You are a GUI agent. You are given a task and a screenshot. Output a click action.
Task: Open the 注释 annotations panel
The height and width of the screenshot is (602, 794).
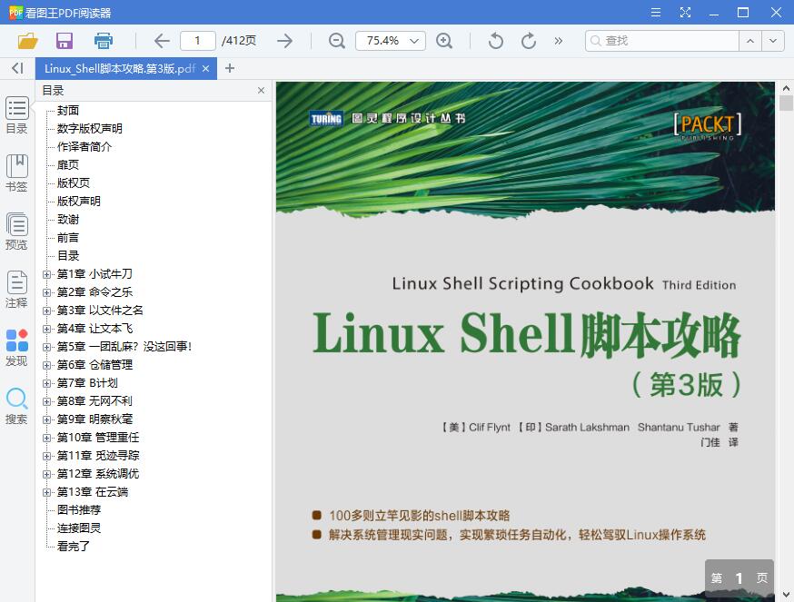coord(16,290)
